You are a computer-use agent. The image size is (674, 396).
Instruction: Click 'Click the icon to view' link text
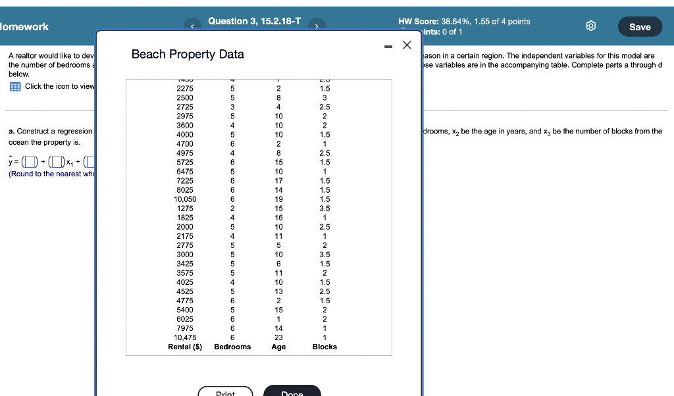click(x=59, y=86)
